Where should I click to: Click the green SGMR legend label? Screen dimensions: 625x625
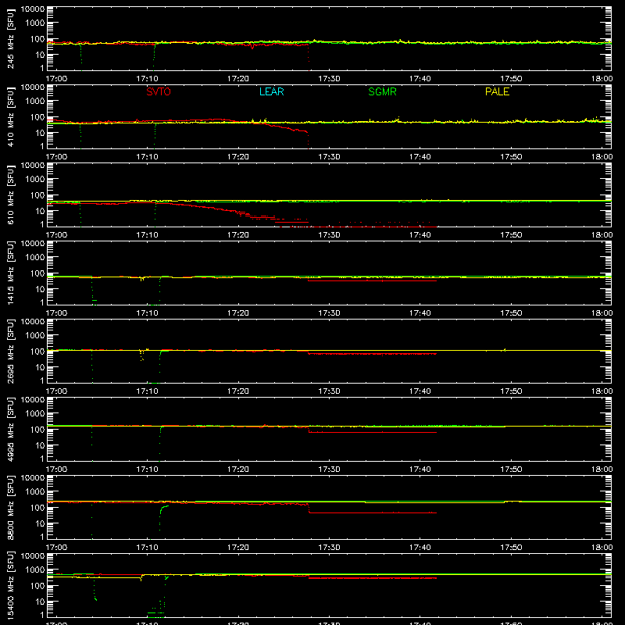[382, 91]
